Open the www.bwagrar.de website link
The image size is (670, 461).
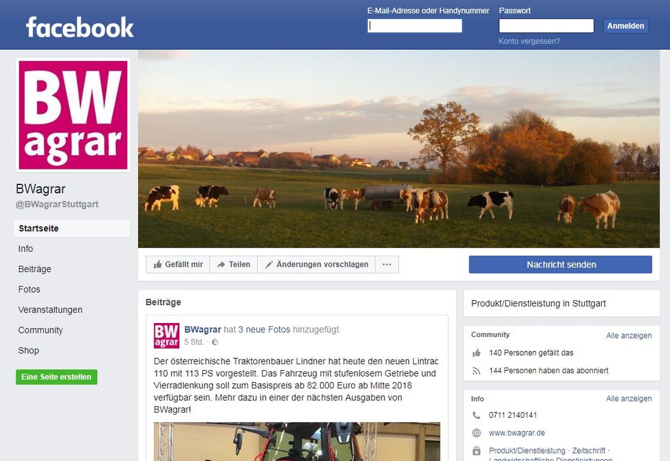click(x=517, y=433)
